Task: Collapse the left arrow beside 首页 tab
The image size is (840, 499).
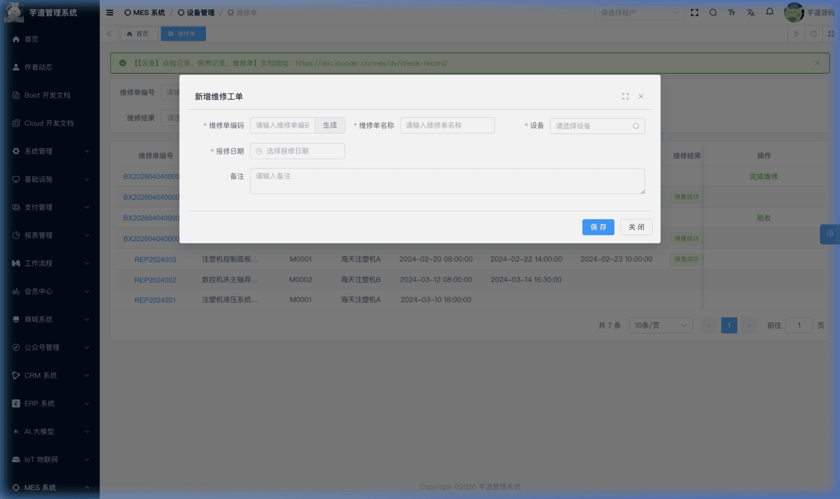Action: point(109,33)
